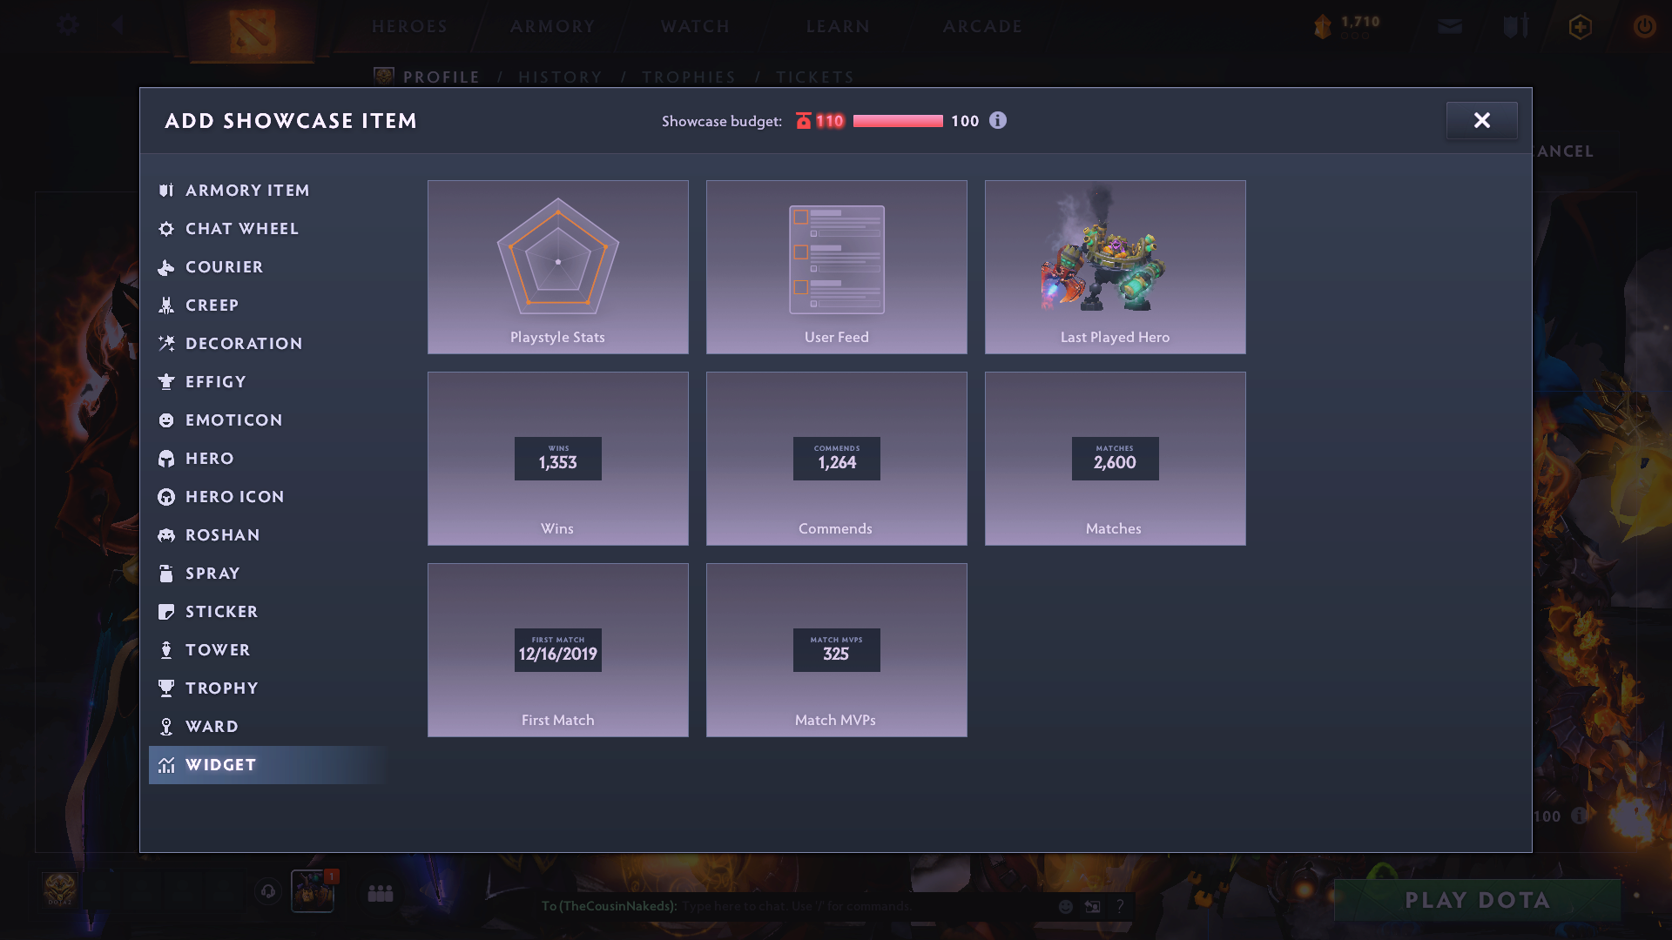The height and width of the screenshot is (940, 1672).
Task: Choose the Sticker category
Action: coord(220,611)
